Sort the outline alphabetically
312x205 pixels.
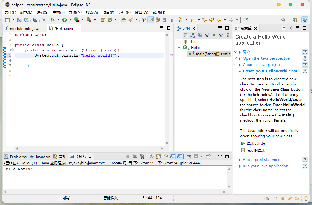click(193, 35)
